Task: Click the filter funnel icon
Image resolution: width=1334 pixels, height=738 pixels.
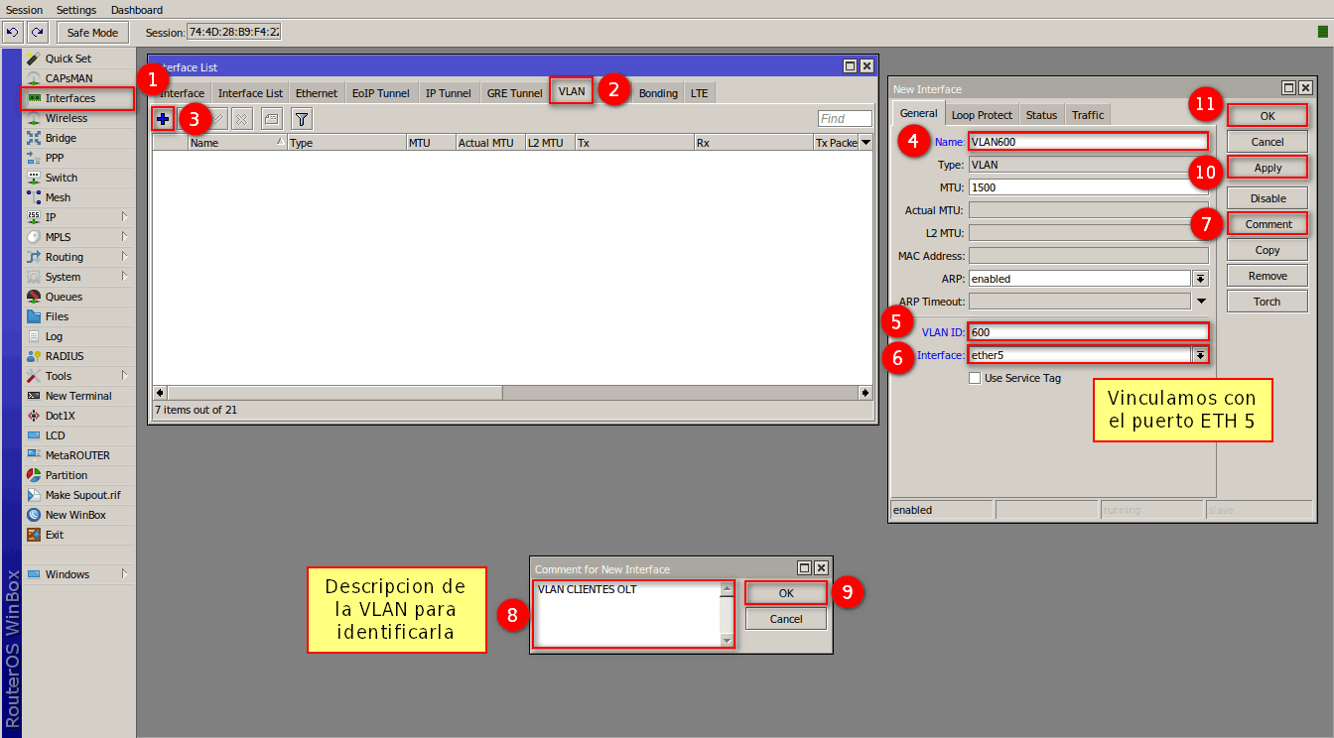Action: (x=302, y=119)
